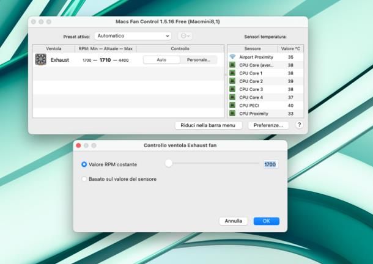Click the RPM Min Attuale Max header

106,48
